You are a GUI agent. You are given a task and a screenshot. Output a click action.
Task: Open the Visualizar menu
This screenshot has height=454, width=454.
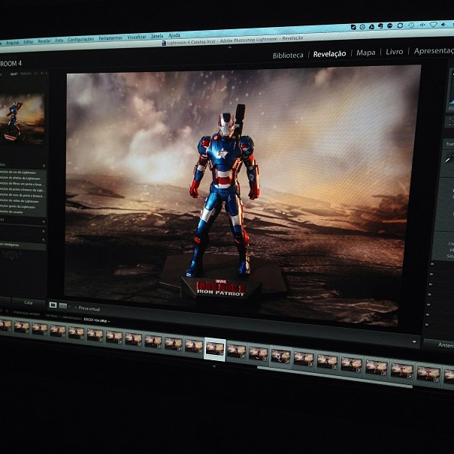[x=137, y=37]
